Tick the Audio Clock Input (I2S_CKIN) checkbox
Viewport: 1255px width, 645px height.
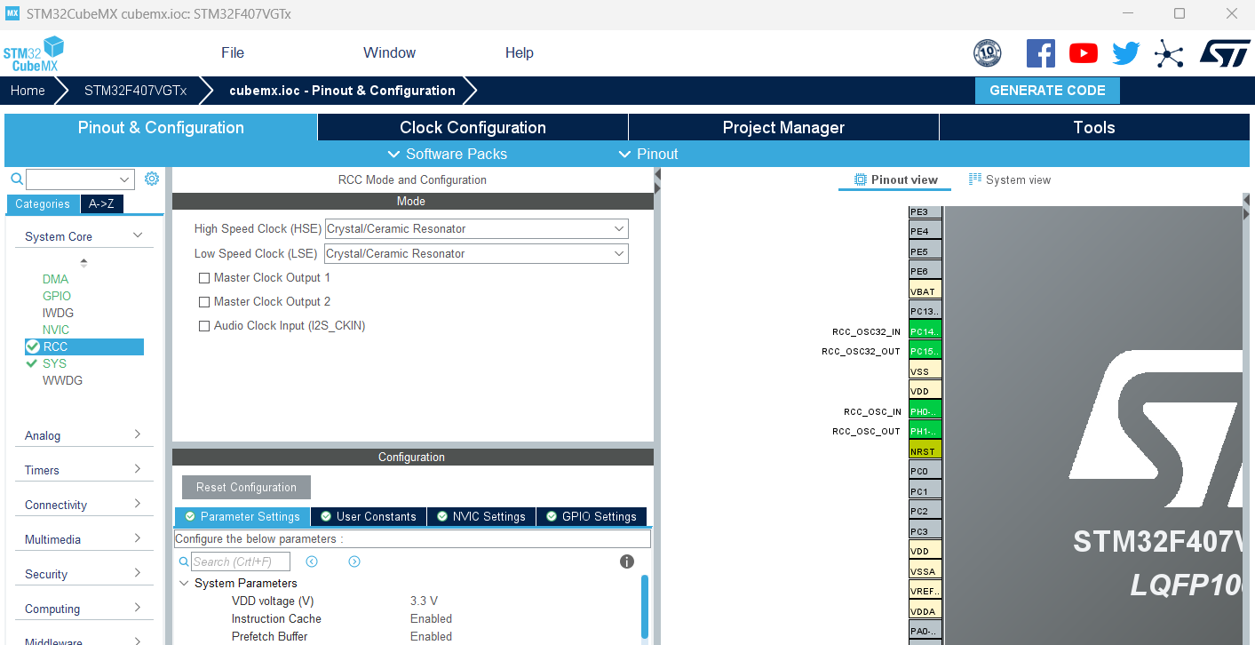point(204,326)
